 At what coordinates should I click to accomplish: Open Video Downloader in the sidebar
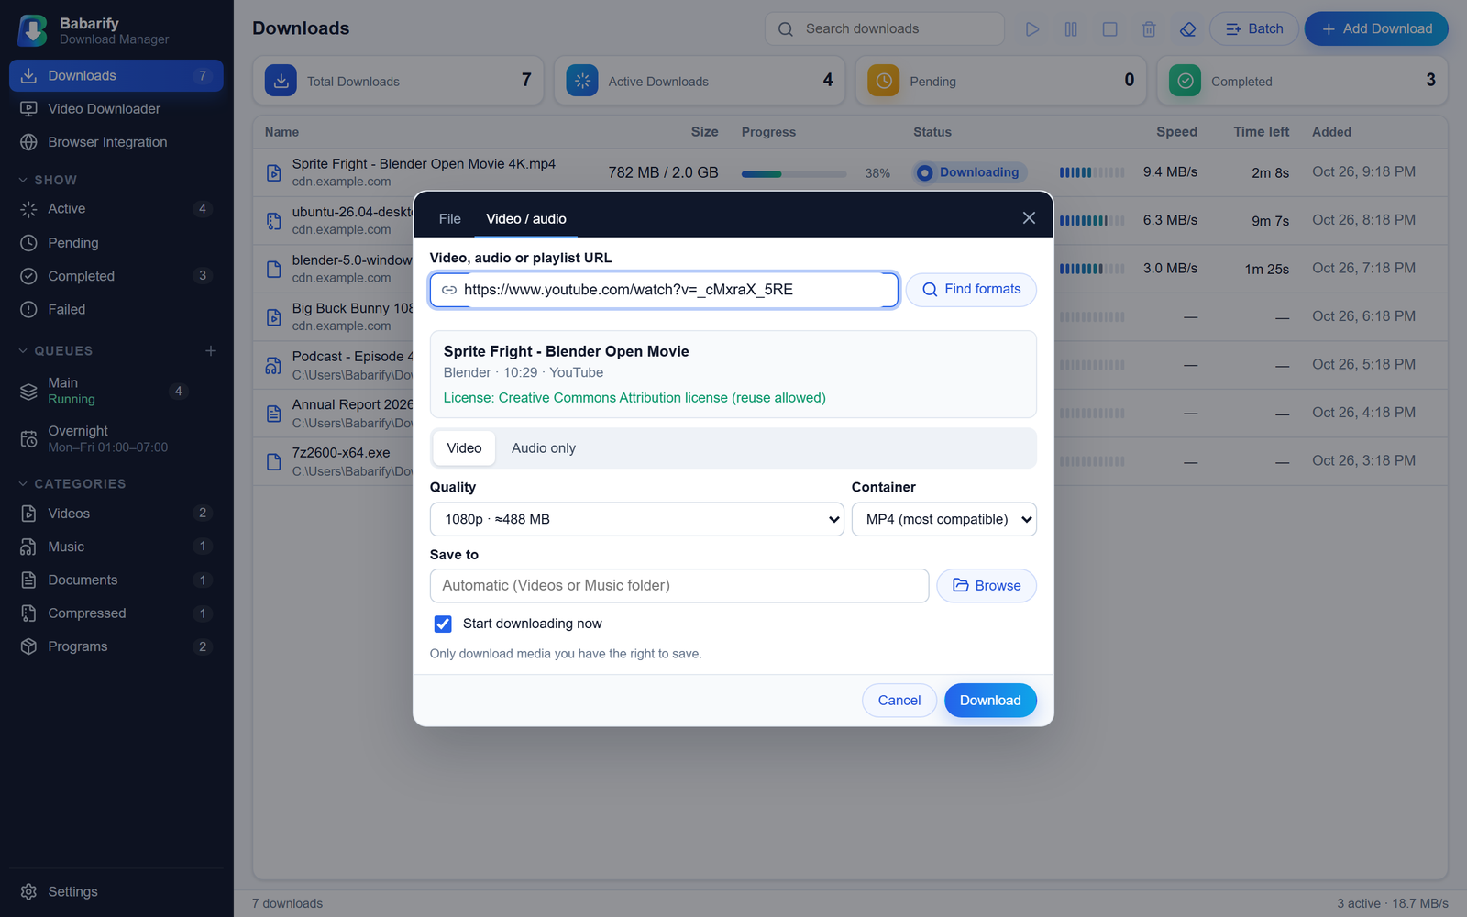pyautogui.click(x=116, y=108)
